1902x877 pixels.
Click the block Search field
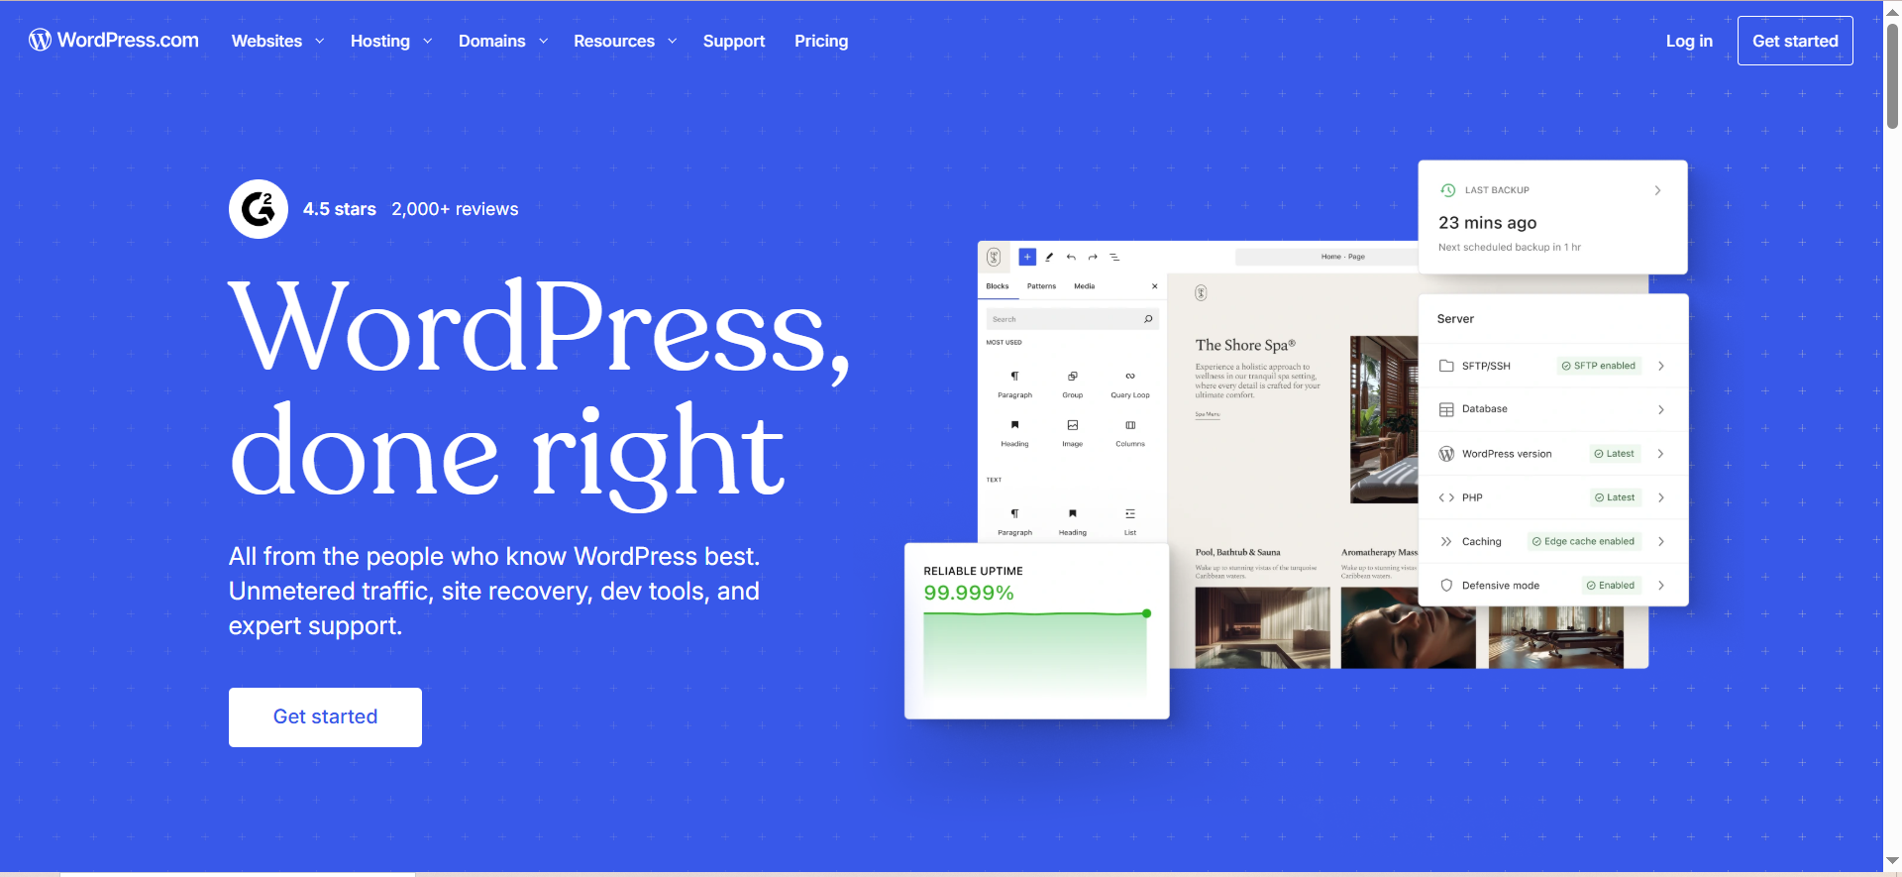coord(1073,319)
